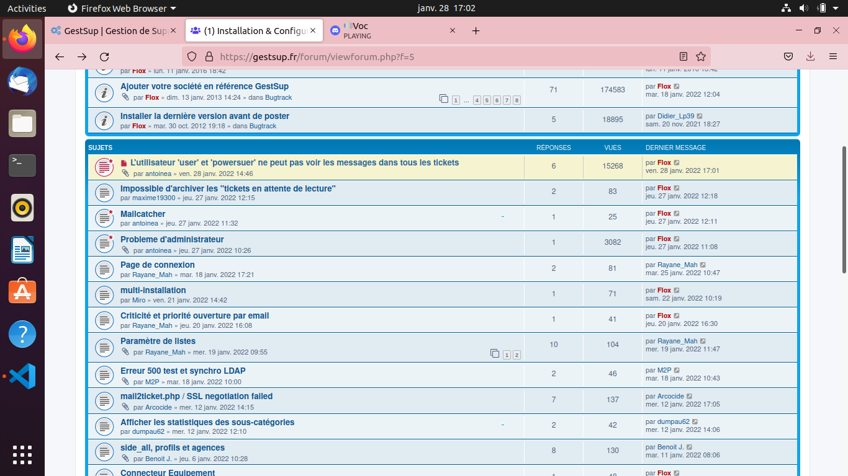Open topic Afficher les statistiques des sous-catégories
Viewport: 848px width, 476px height.
tap(207, 422)
